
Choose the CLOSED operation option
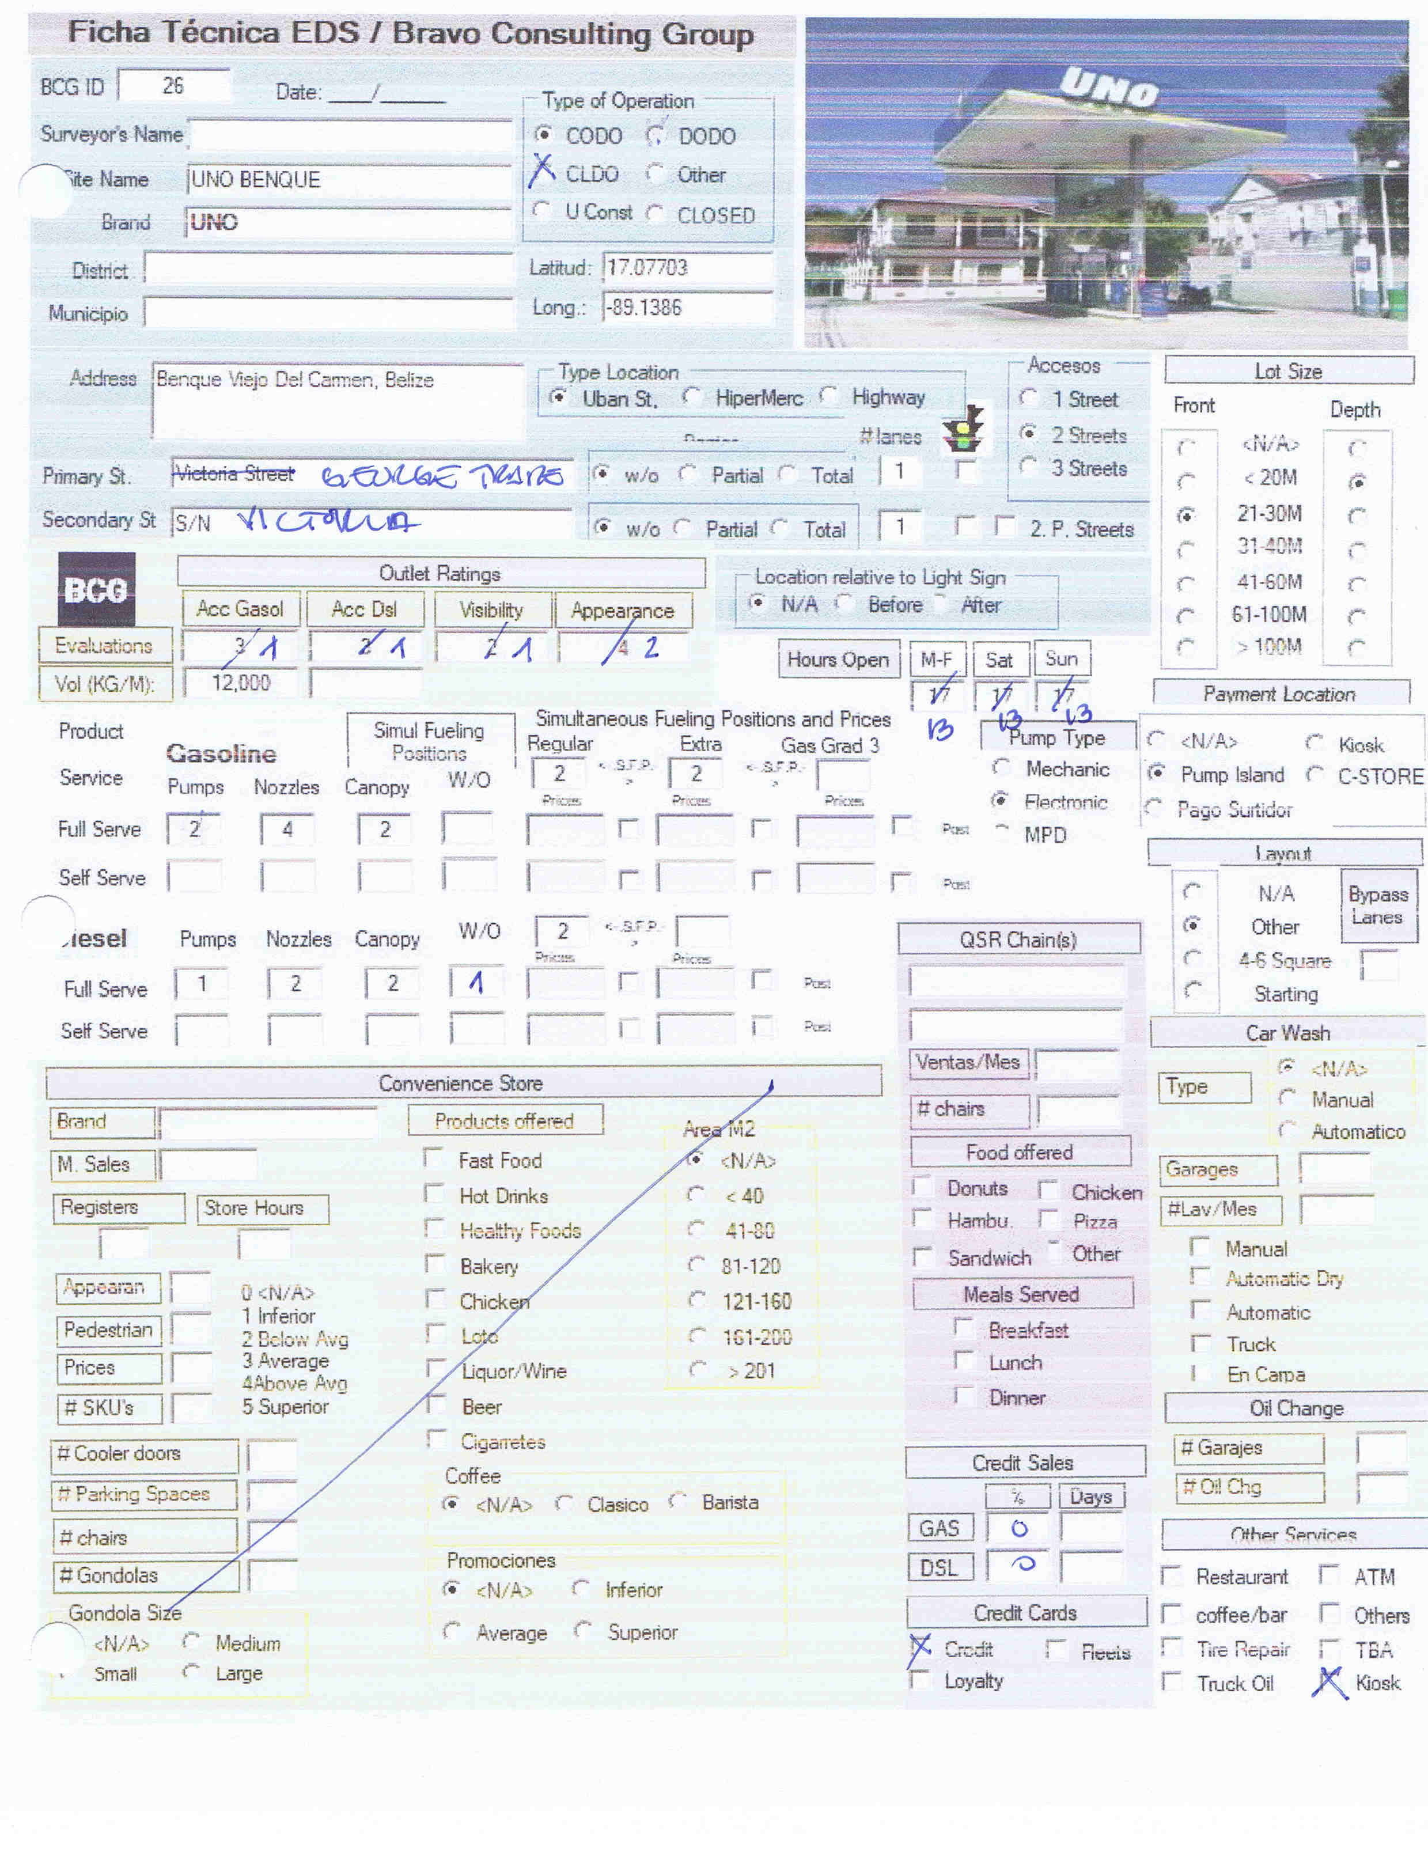[x=654, y=213]
